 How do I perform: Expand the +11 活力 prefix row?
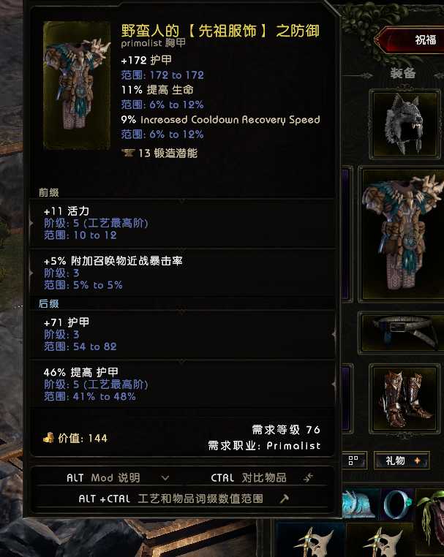(182, 223)
